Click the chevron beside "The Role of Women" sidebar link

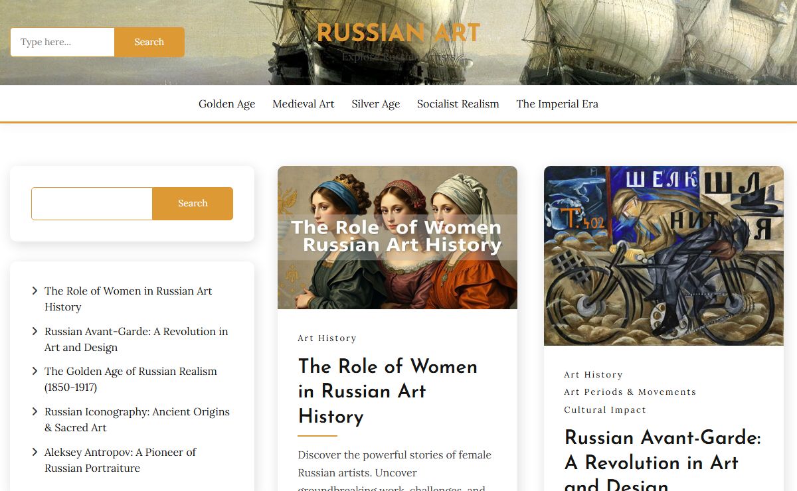[x=35, y=291]
